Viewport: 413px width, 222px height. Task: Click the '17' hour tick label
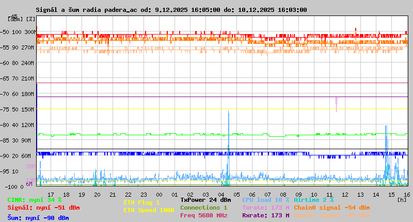click(51, 195)
